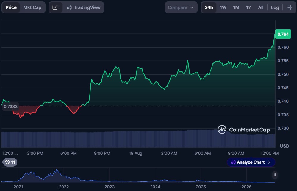
Task: Open the Compare dropdown
Action: [x=181, y=7]
